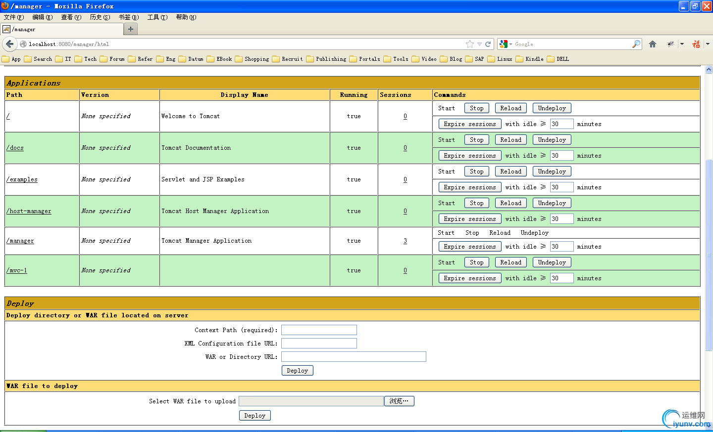Open the Blog bookmarks folder
The width and height of the screenshot is (713, 432).
point(451,59)
